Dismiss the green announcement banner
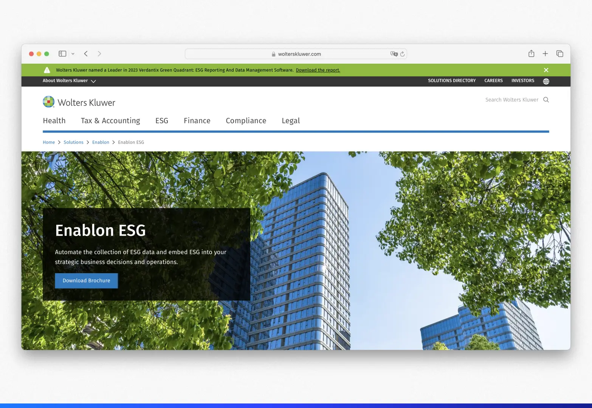 (x=546, y=70)
